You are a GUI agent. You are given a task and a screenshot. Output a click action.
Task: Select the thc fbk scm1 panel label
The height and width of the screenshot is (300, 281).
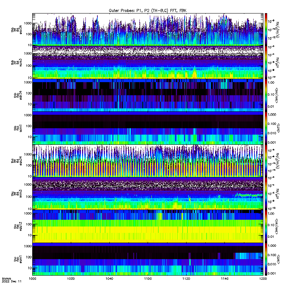pos(18,259)
